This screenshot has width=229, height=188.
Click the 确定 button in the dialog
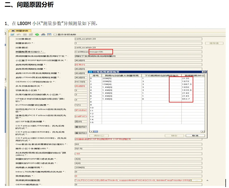[x=175, y=136]
